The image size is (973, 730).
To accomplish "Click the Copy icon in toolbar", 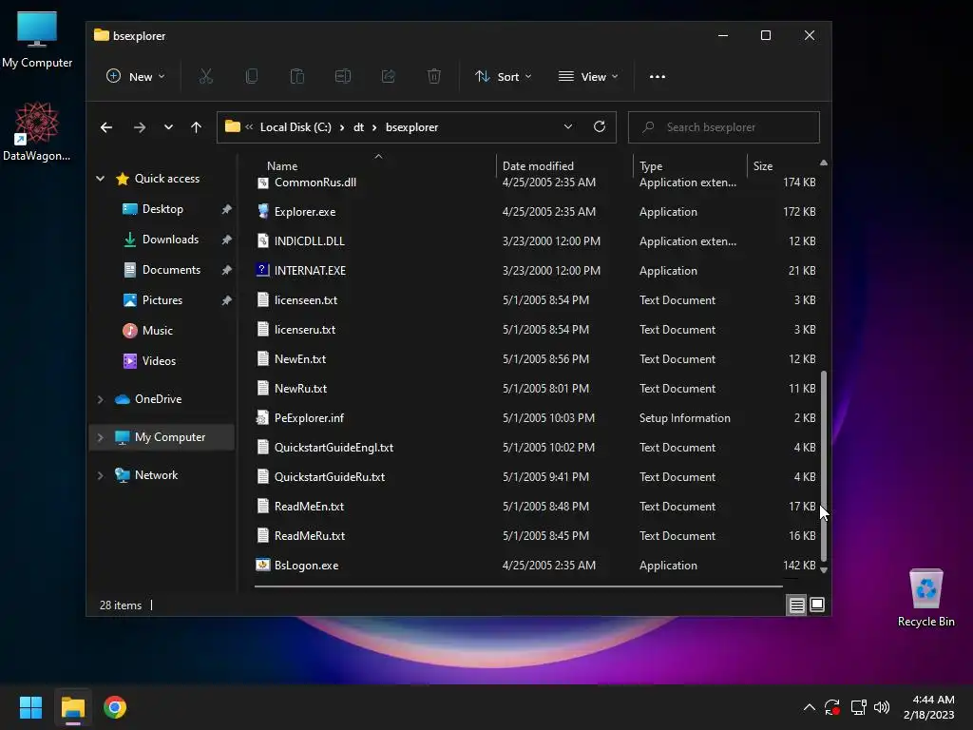I will click(251, 76).
